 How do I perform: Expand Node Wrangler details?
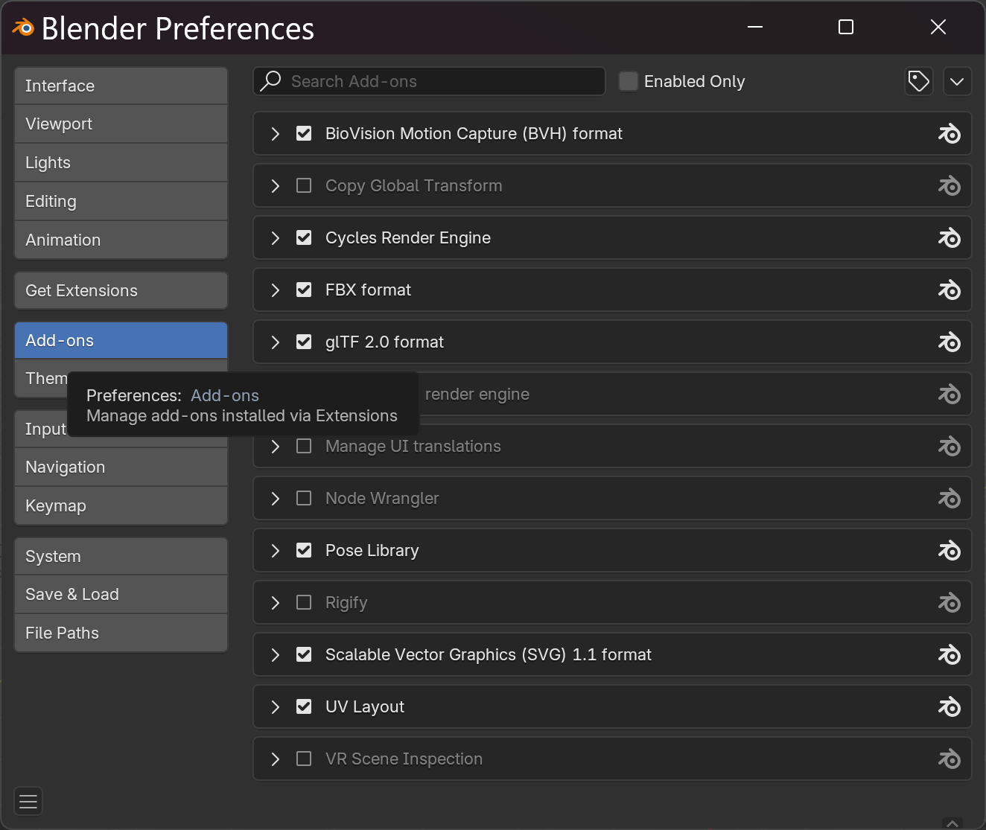[276, 498]
